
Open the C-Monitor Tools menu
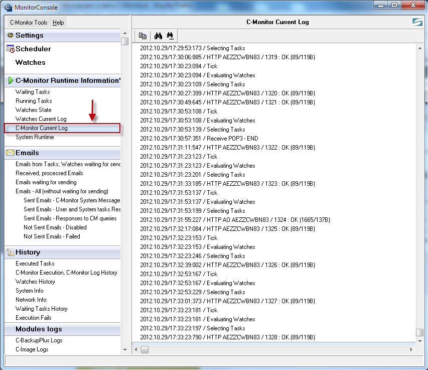29,23
